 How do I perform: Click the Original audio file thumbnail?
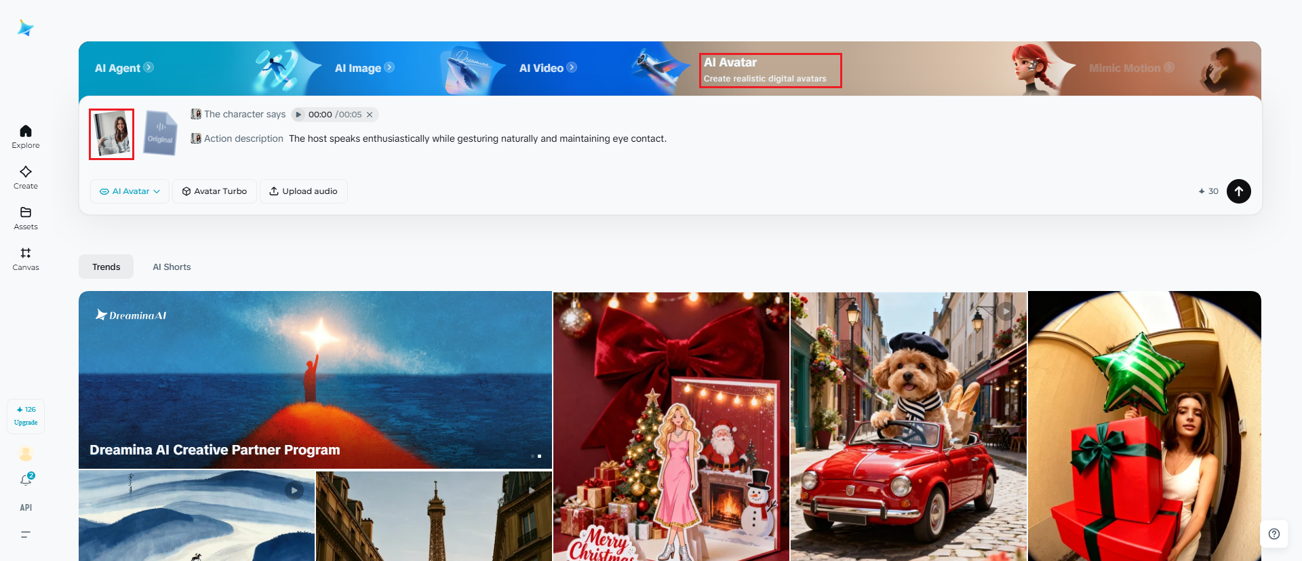(161, 134)
